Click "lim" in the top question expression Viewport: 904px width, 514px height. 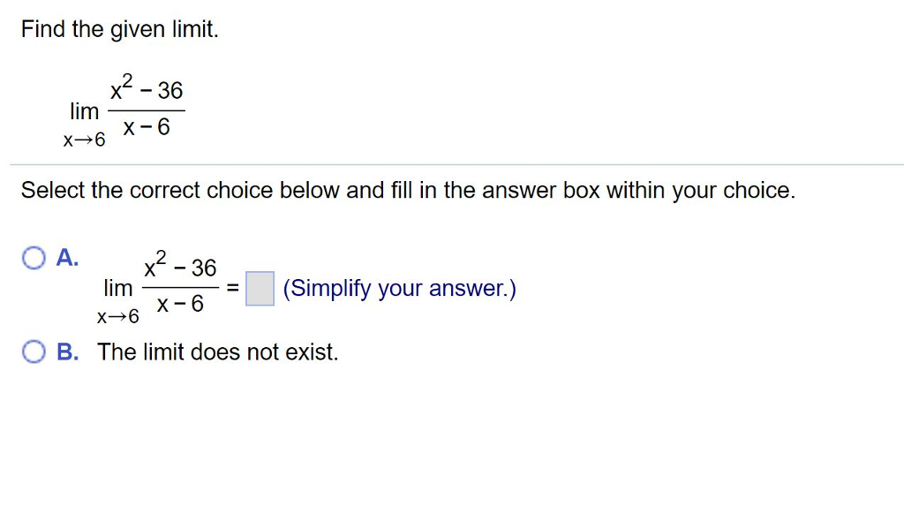pyautogui.click(x=85, y=112)
